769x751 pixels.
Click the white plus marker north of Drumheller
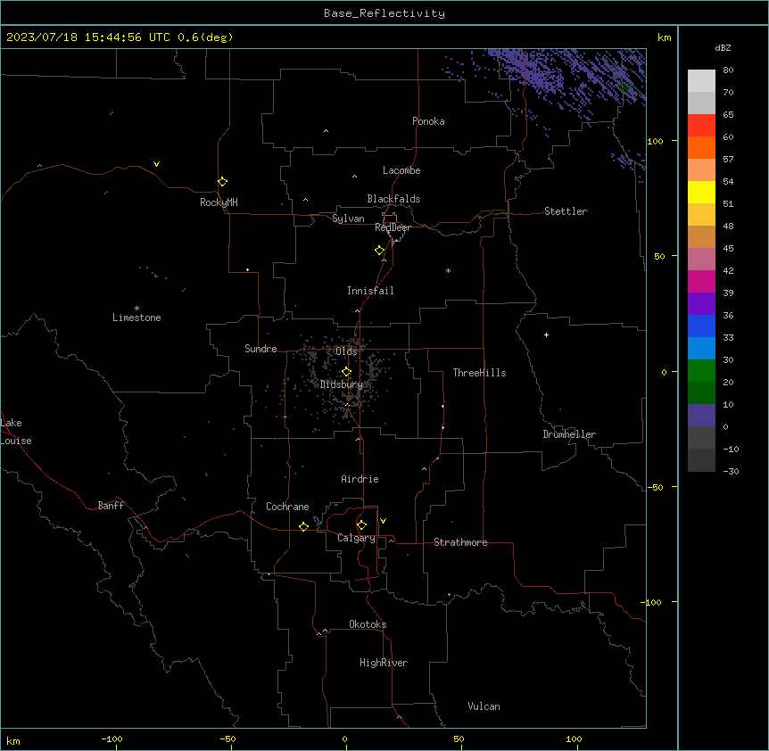546,334
